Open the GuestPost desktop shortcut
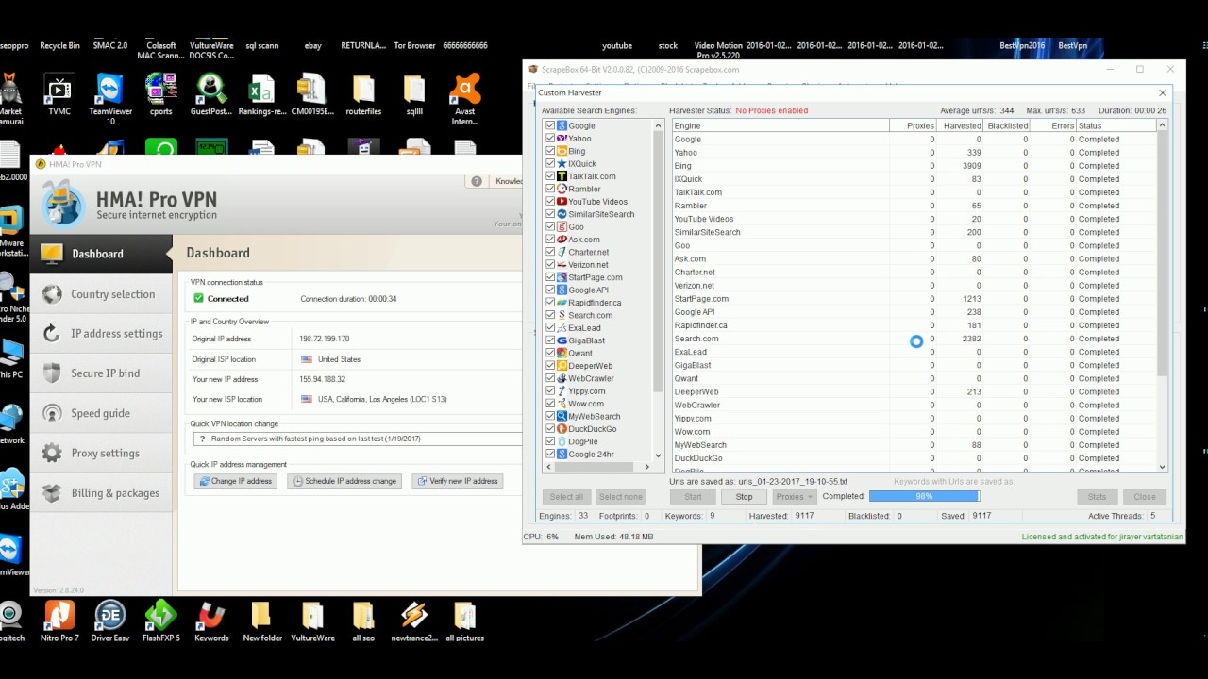Viewport: 1208px width, 679px height. pos(210,94)
